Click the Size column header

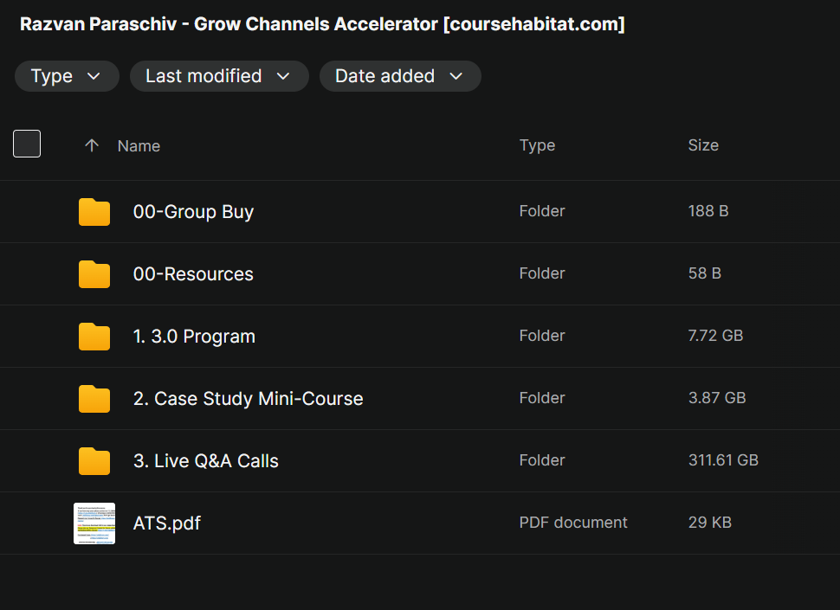[703, 145]
